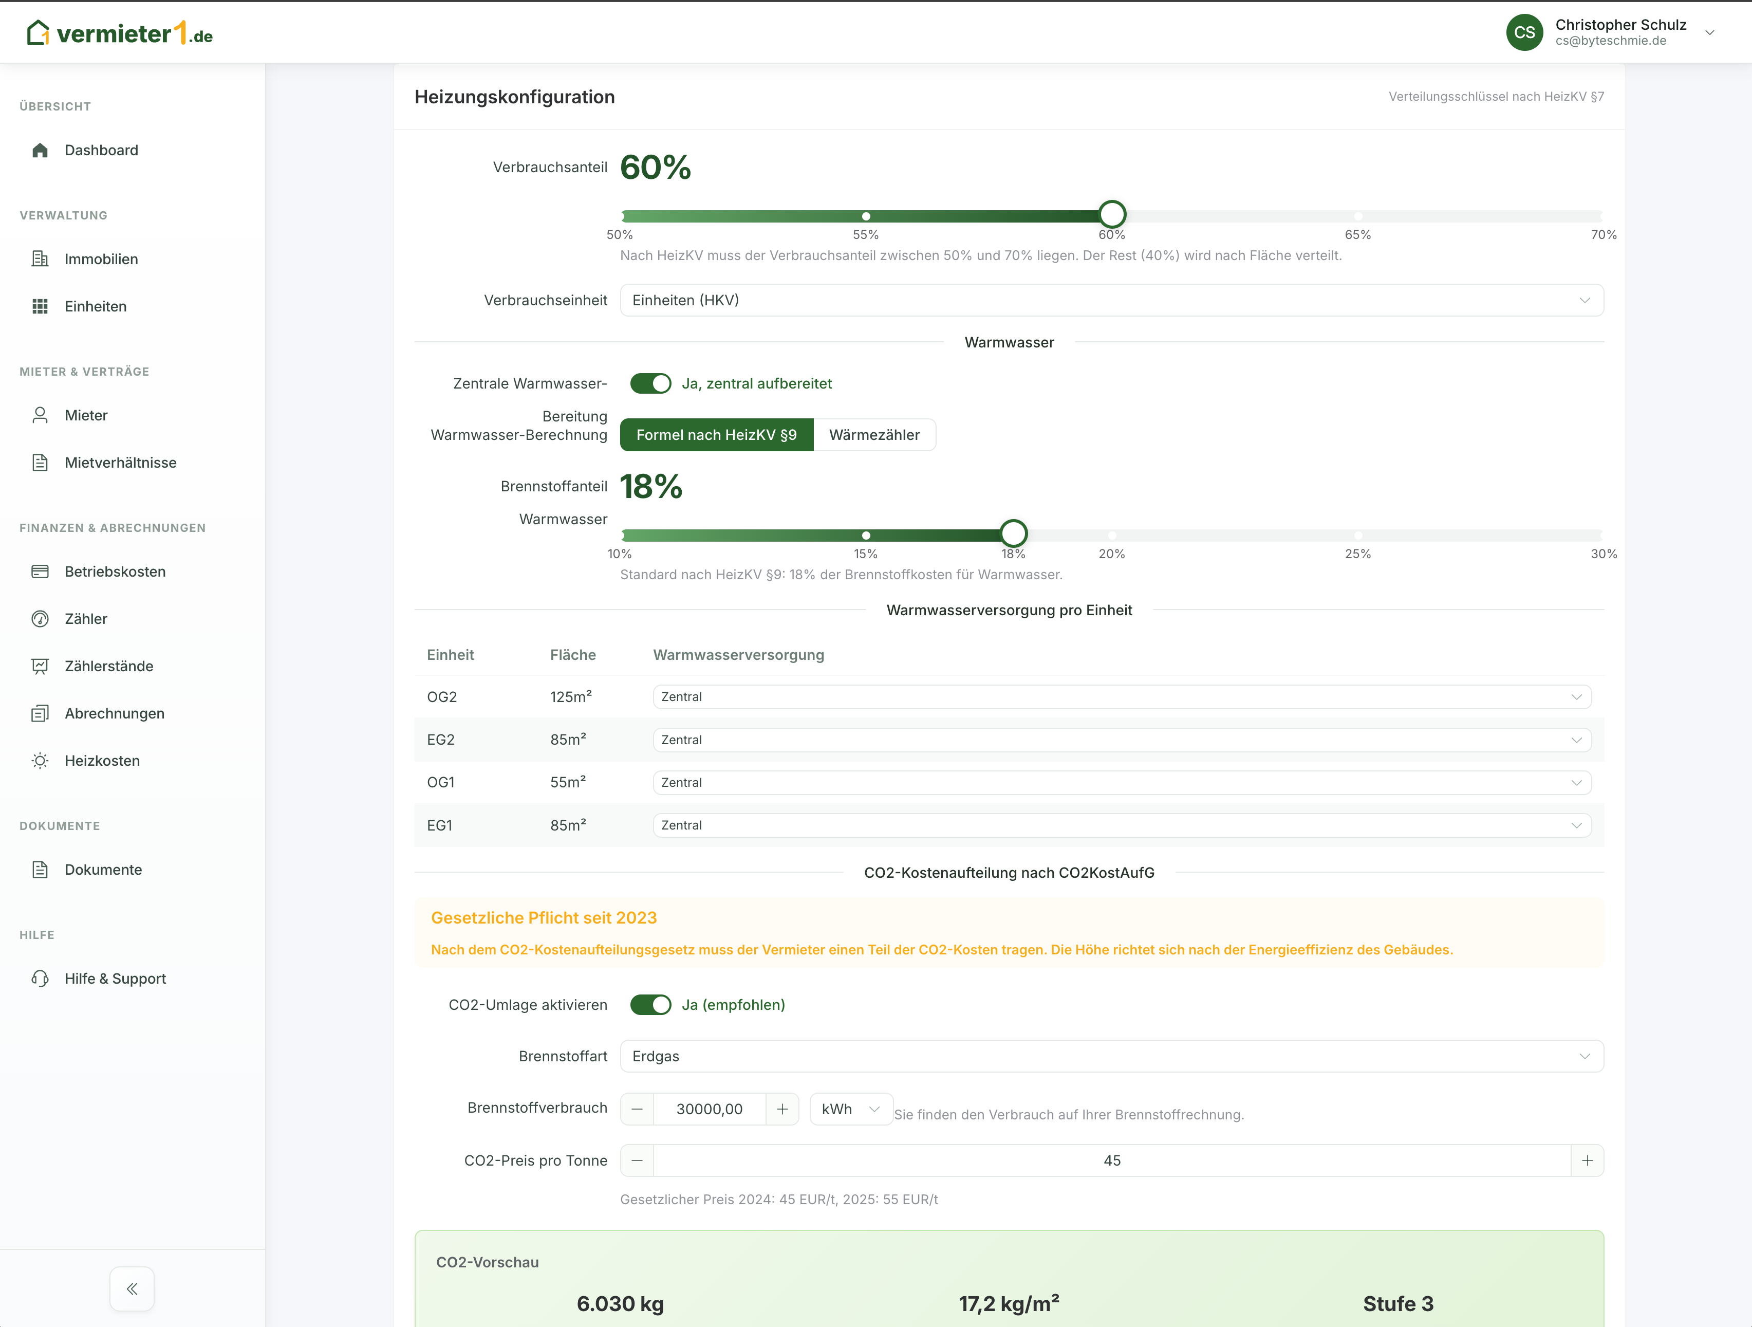The image size is (1752, 1327).
Task: Open Abrechnungen menu item
Action: click(x=114, y=713)
